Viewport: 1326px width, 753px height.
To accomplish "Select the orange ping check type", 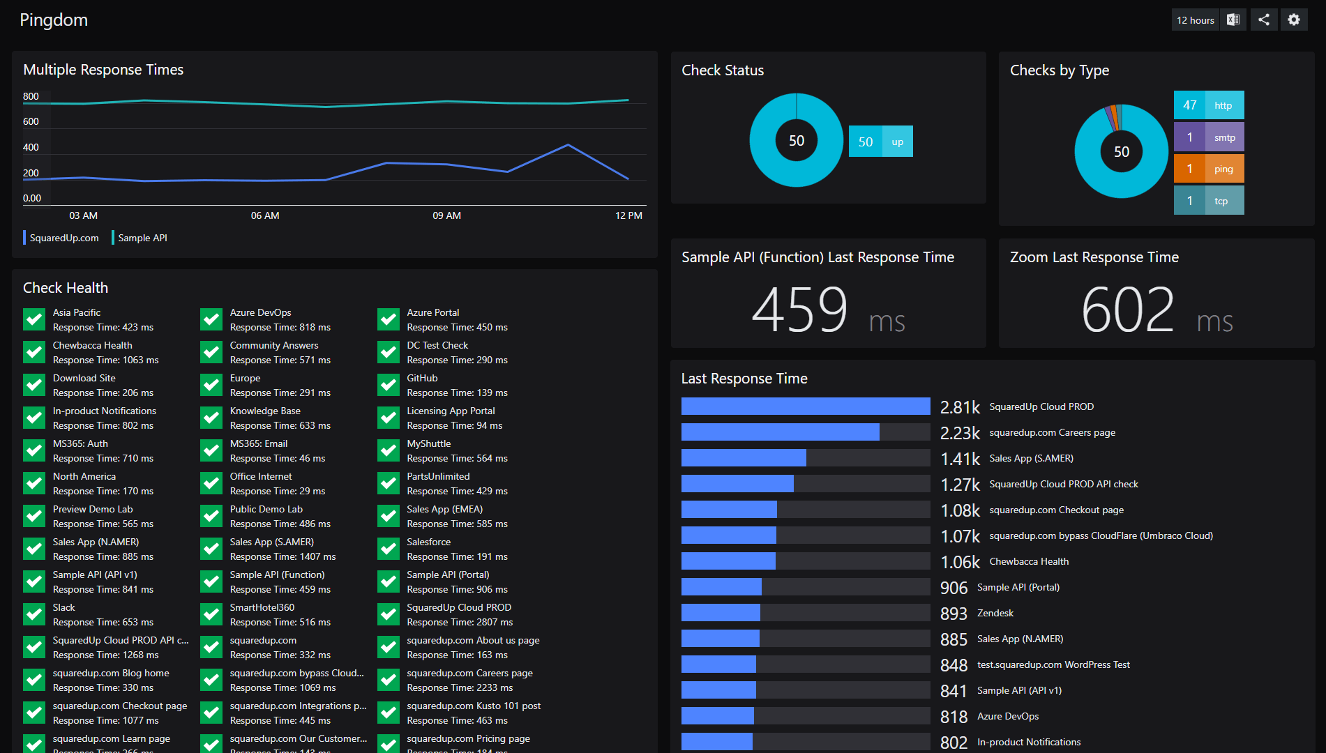I will pos(1208,169).
